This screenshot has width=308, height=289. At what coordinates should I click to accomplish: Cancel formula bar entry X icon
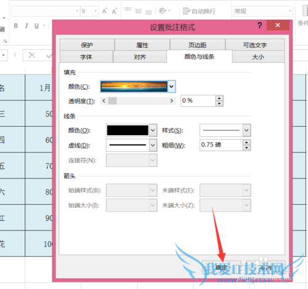point(31,55)
